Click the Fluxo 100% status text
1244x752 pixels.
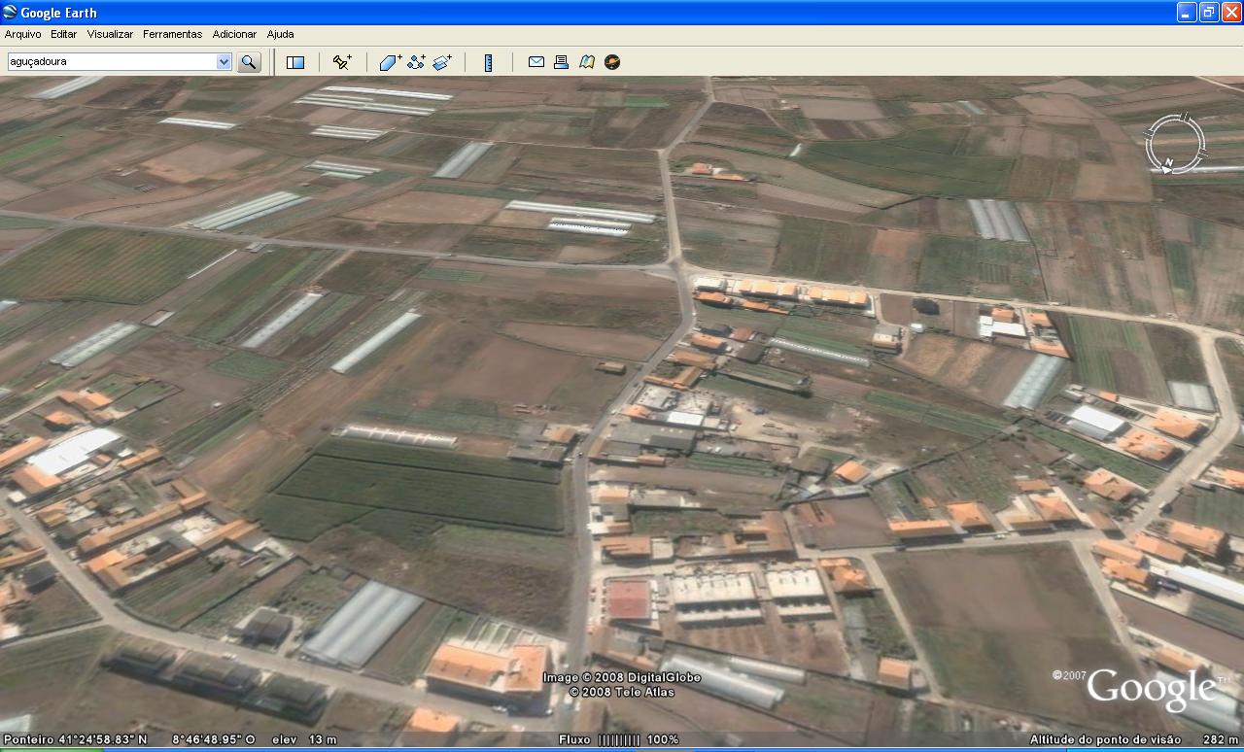click(x=619, y=740)
